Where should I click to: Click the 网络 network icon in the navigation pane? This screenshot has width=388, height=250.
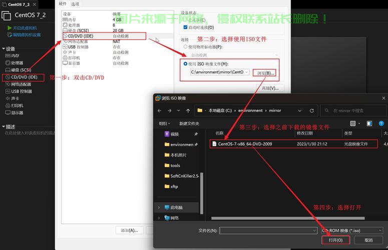(167, 217)
